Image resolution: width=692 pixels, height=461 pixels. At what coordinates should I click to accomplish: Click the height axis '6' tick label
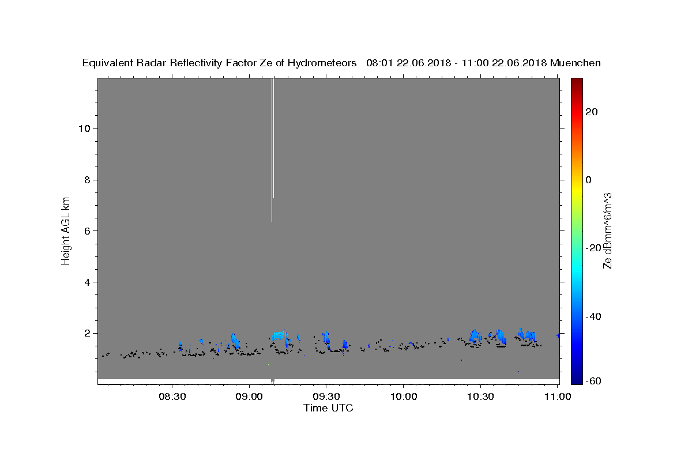coord(88,231)
